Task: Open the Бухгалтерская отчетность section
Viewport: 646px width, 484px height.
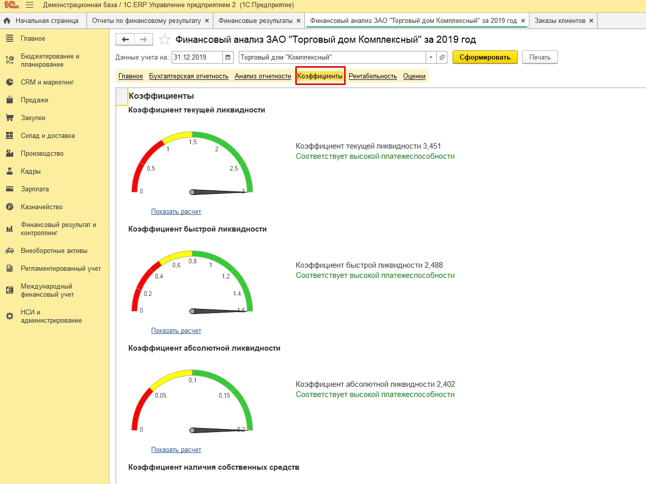Action: [189, 76]
